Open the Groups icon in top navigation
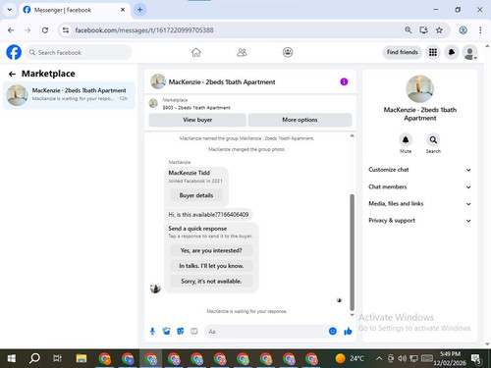This screenshot has width=491, height=368. coord(288,52)
